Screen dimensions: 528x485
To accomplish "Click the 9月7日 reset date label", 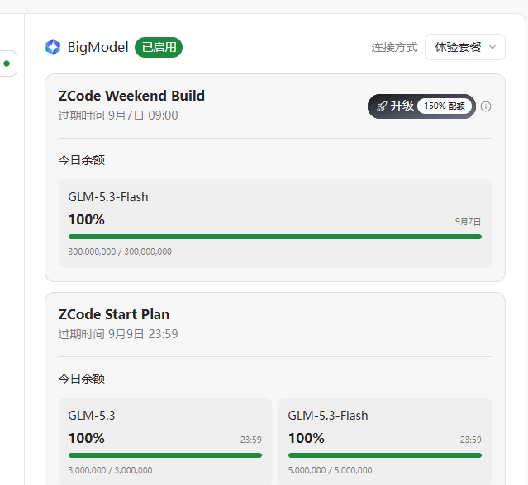I will click(468, 222).
